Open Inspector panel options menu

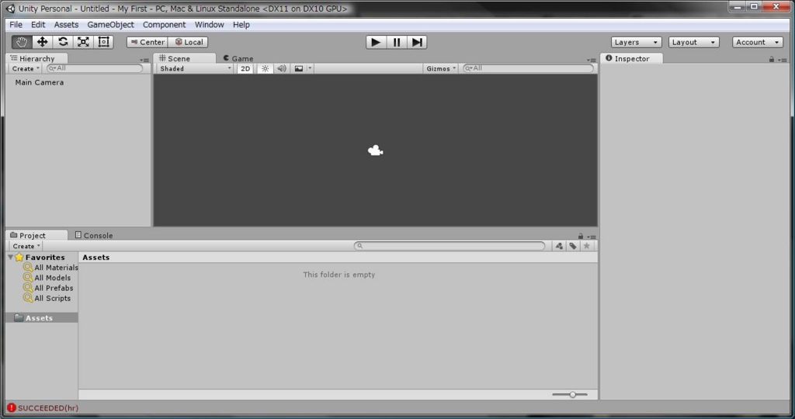click(x=783, y=60)
